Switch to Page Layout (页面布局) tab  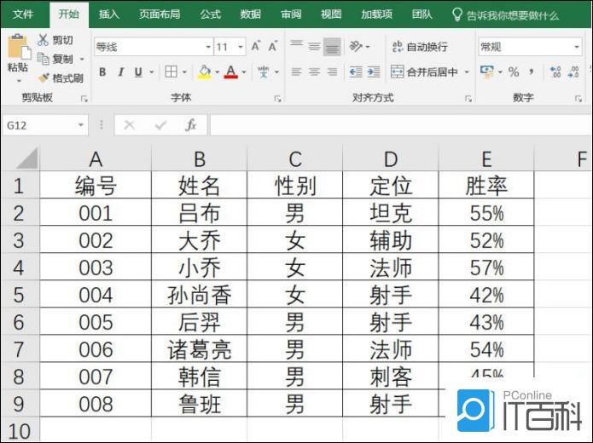tap(160, 14)
